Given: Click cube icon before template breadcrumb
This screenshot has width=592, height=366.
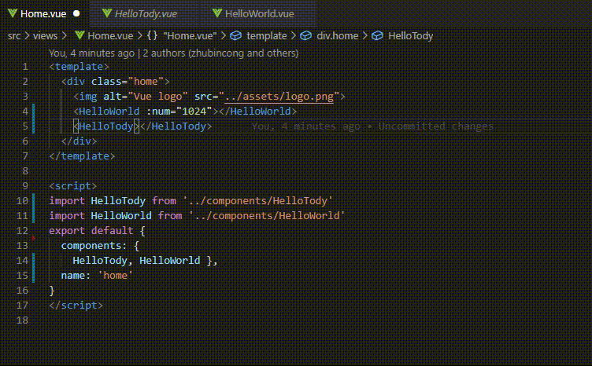Looking at the screenshot, I should point(236,36).
